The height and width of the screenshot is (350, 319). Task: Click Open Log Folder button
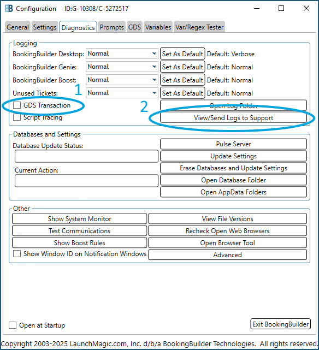(233, 105)
